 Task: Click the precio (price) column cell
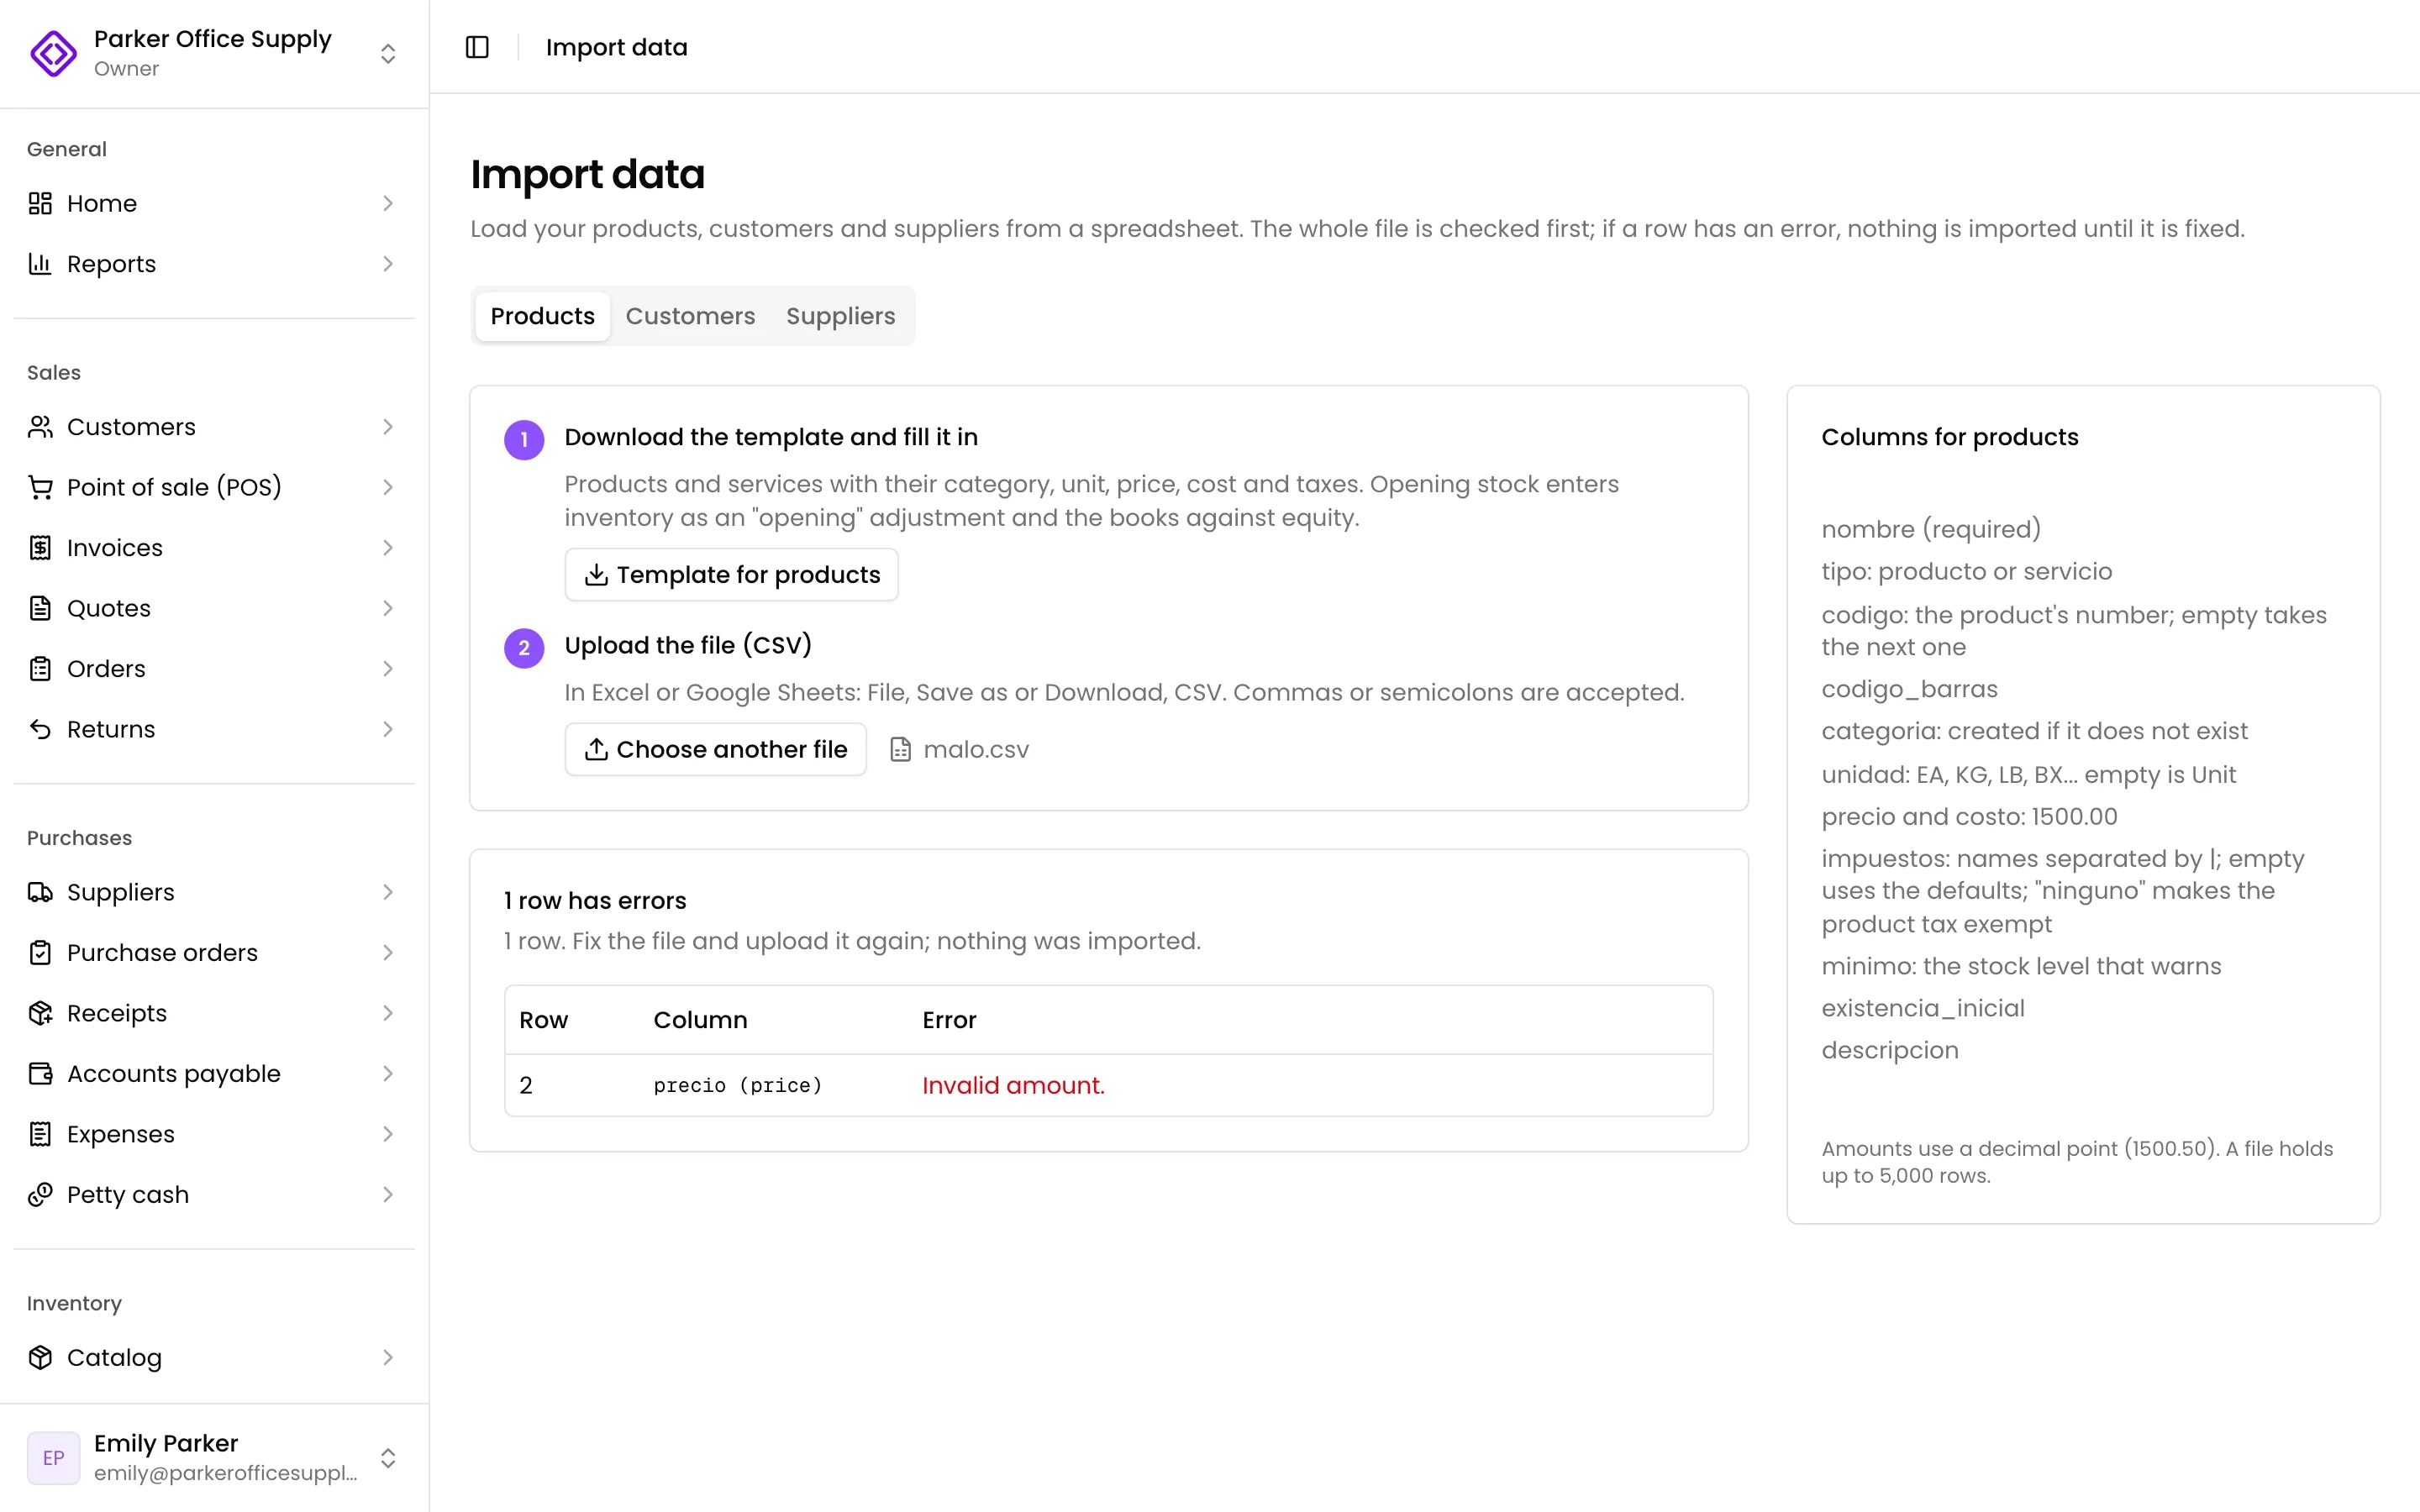coord(738,1085)
